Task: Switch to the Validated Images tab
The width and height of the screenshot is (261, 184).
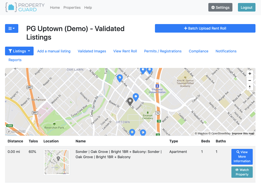Action: pyautogui.click(x=92, y=51)
